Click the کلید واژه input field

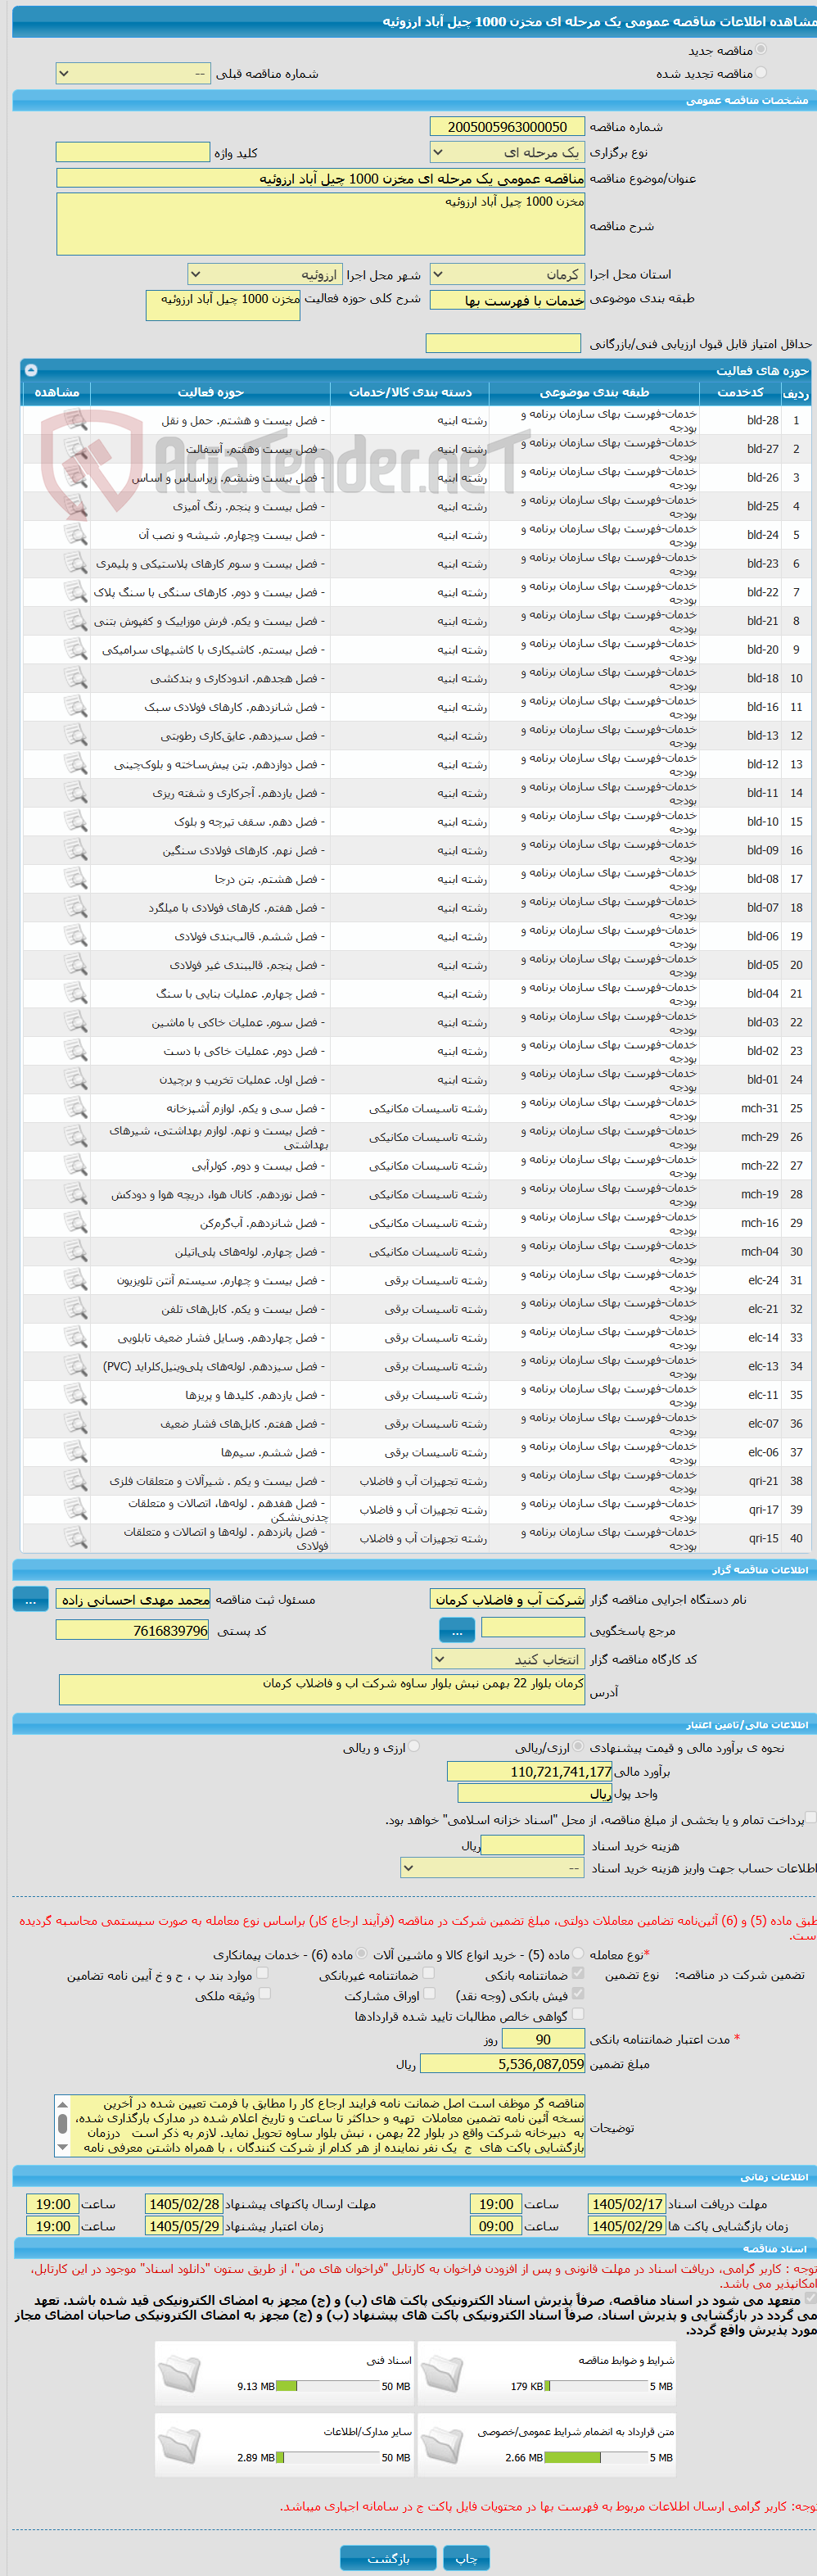[133, 152]
